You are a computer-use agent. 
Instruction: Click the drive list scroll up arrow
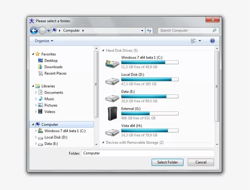pos(217,48)
